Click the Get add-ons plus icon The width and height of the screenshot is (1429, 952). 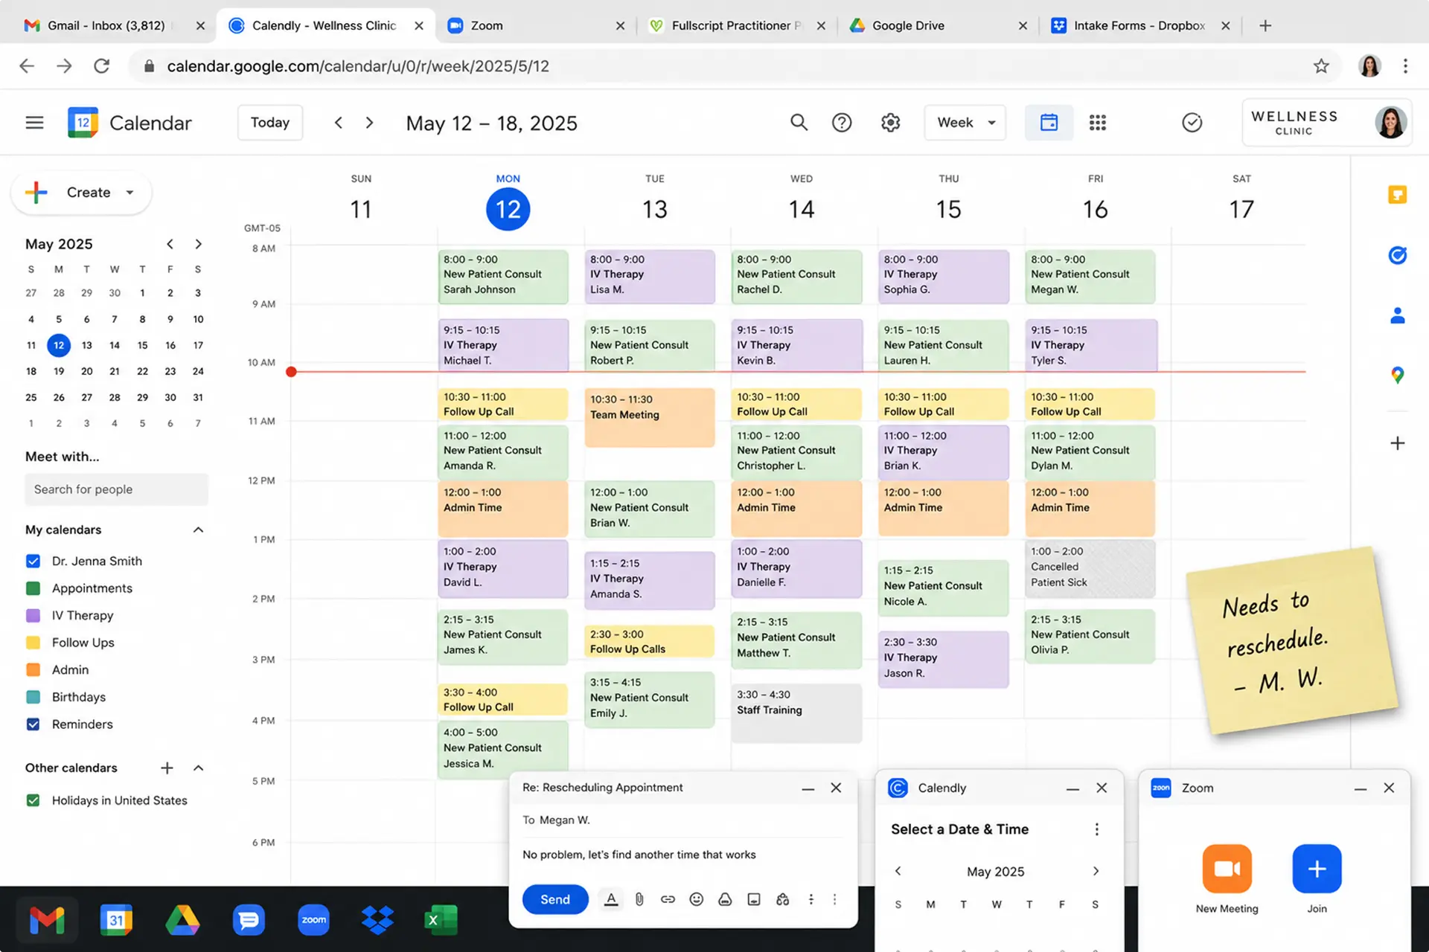point(1398,443)
